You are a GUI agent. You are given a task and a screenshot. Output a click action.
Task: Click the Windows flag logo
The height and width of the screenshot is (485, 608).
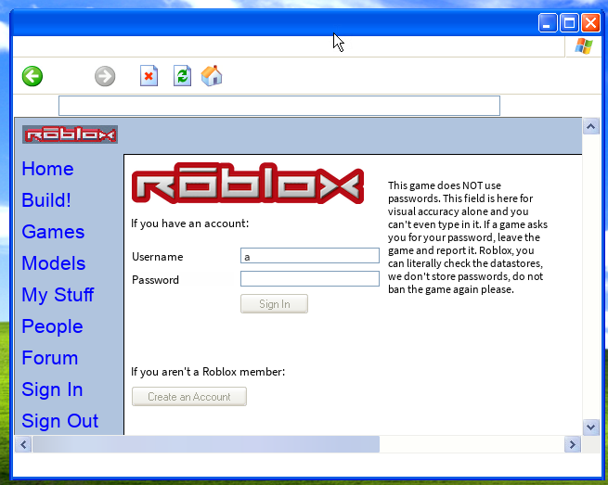pyautogui.click(x=584, y=46)
